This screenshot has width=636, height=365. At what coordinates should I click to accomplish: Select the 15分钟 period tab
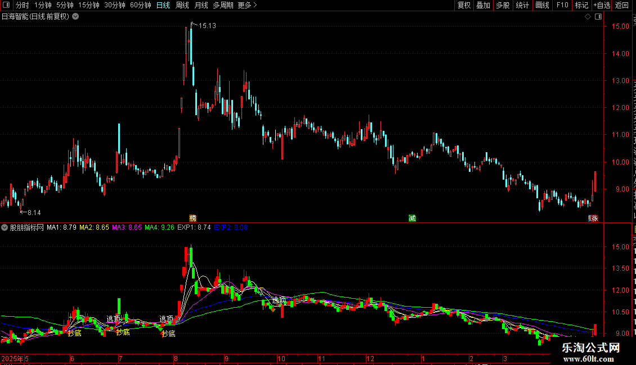[x=89, y=5]
